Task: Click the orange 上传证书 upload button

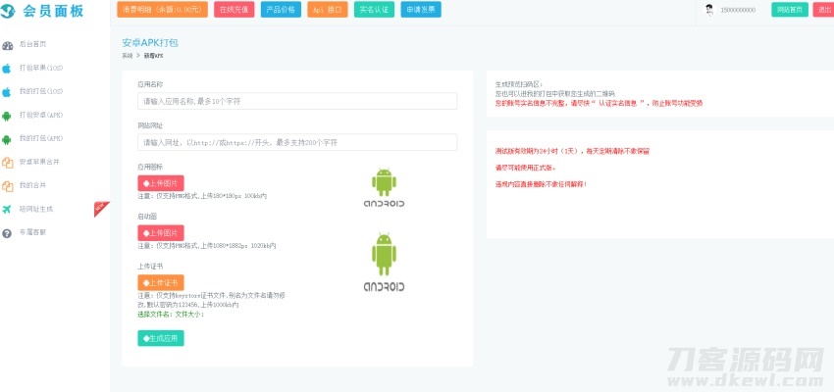Action: 160,282
